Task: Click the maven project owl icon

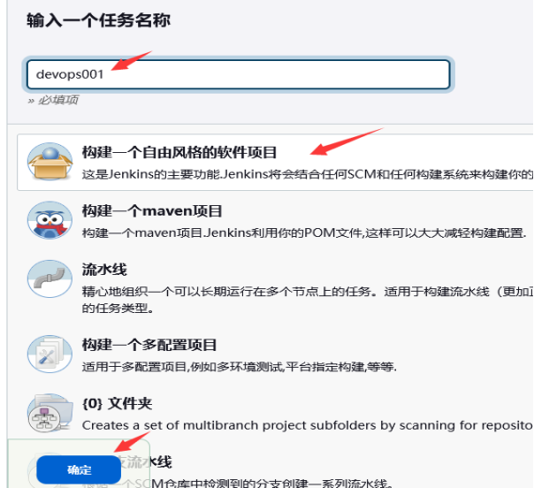Action: pyautogui.click(x=50, y=220)
